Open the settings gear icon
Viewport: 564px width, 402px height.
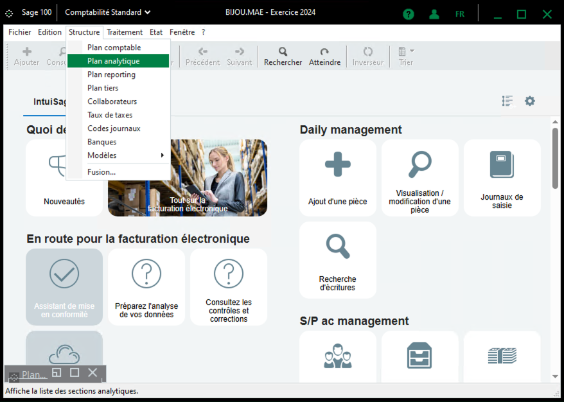coord(529,101)
